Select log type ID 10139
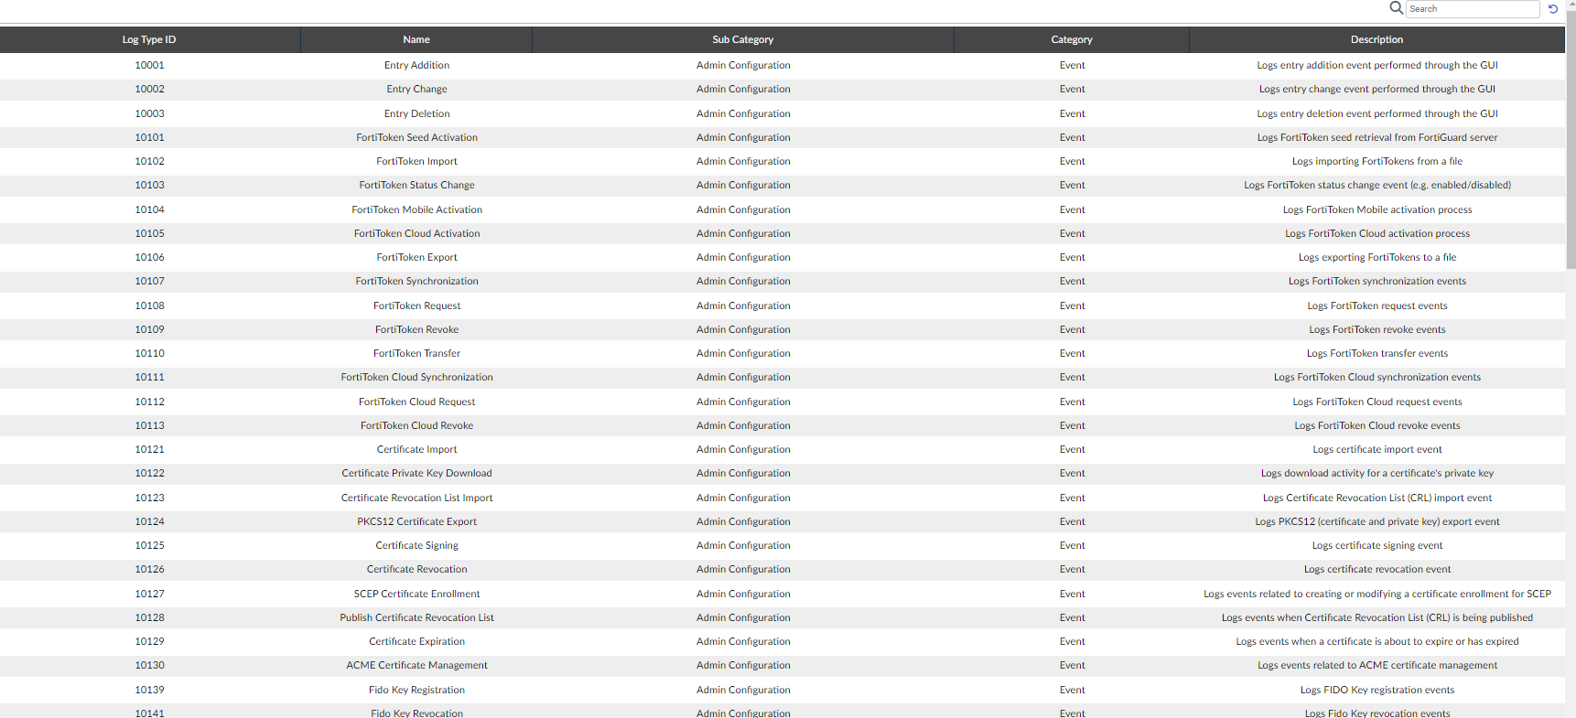The image size is (1576, 718). [x=149, y=690]
